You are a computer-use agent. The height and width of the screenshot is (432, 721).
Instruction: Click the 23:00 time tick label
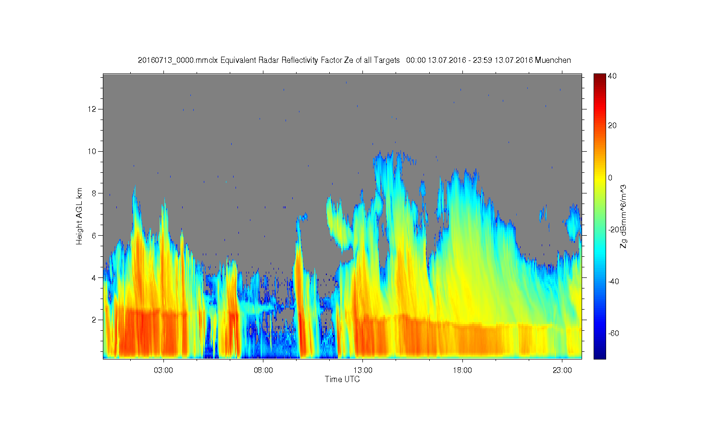click(562, 371)
